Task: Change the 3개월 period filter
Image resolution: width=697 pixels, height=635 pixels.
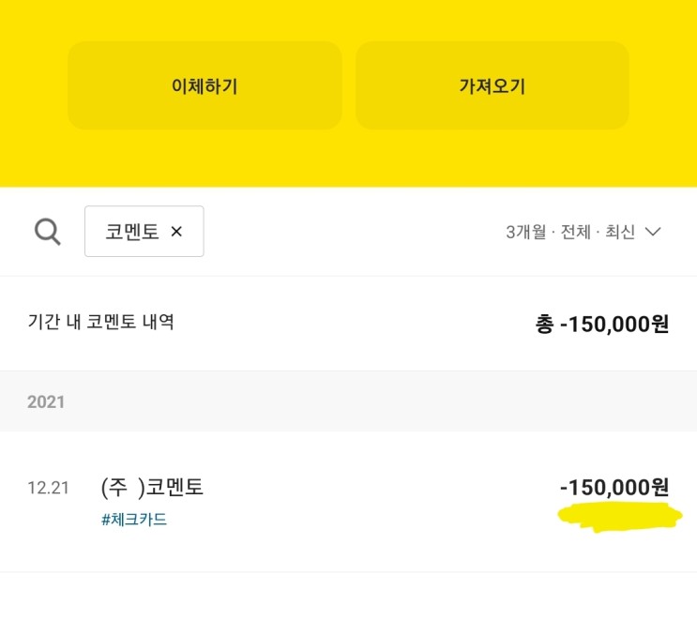Action: [525, 232]
